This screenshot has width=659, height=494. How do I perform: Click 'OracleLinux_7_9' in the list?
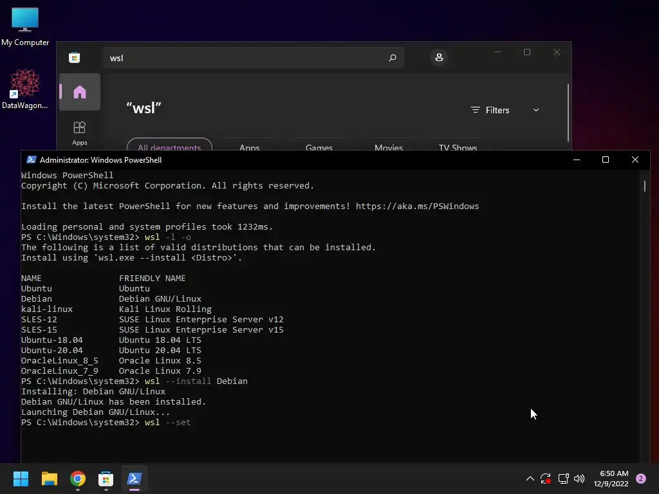60,371
